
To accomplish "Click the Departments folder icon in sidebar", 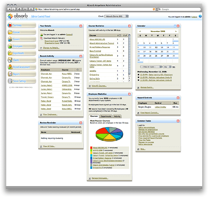I will click(10, 53).
